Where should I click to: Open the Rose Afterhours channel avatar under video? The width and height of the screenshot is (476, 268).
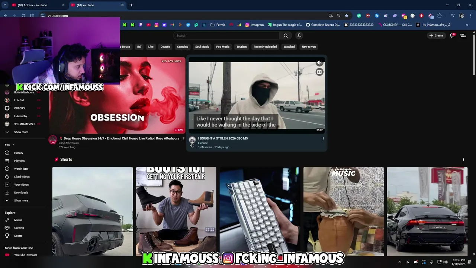(x=53, y=140)
